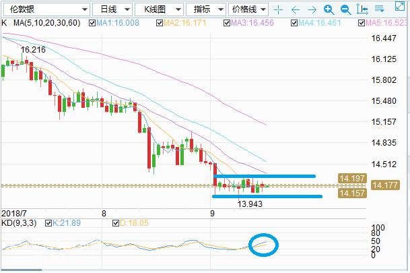Open the K线图 chart type dropdown
Viewport: 410px width, 273px height.
159,9
